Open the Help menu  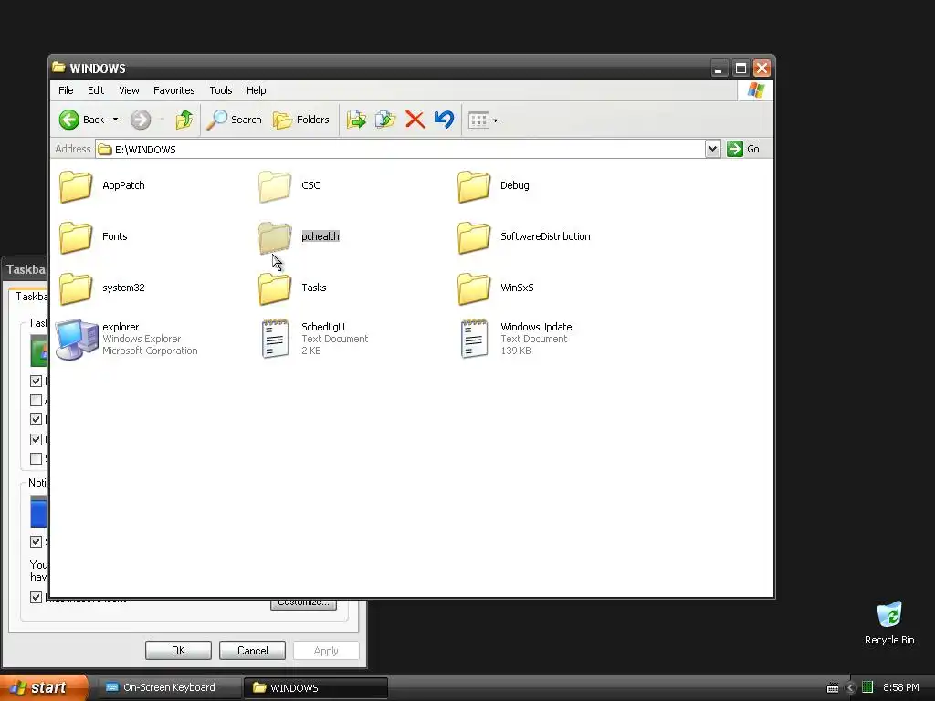(x=257, y=90)
